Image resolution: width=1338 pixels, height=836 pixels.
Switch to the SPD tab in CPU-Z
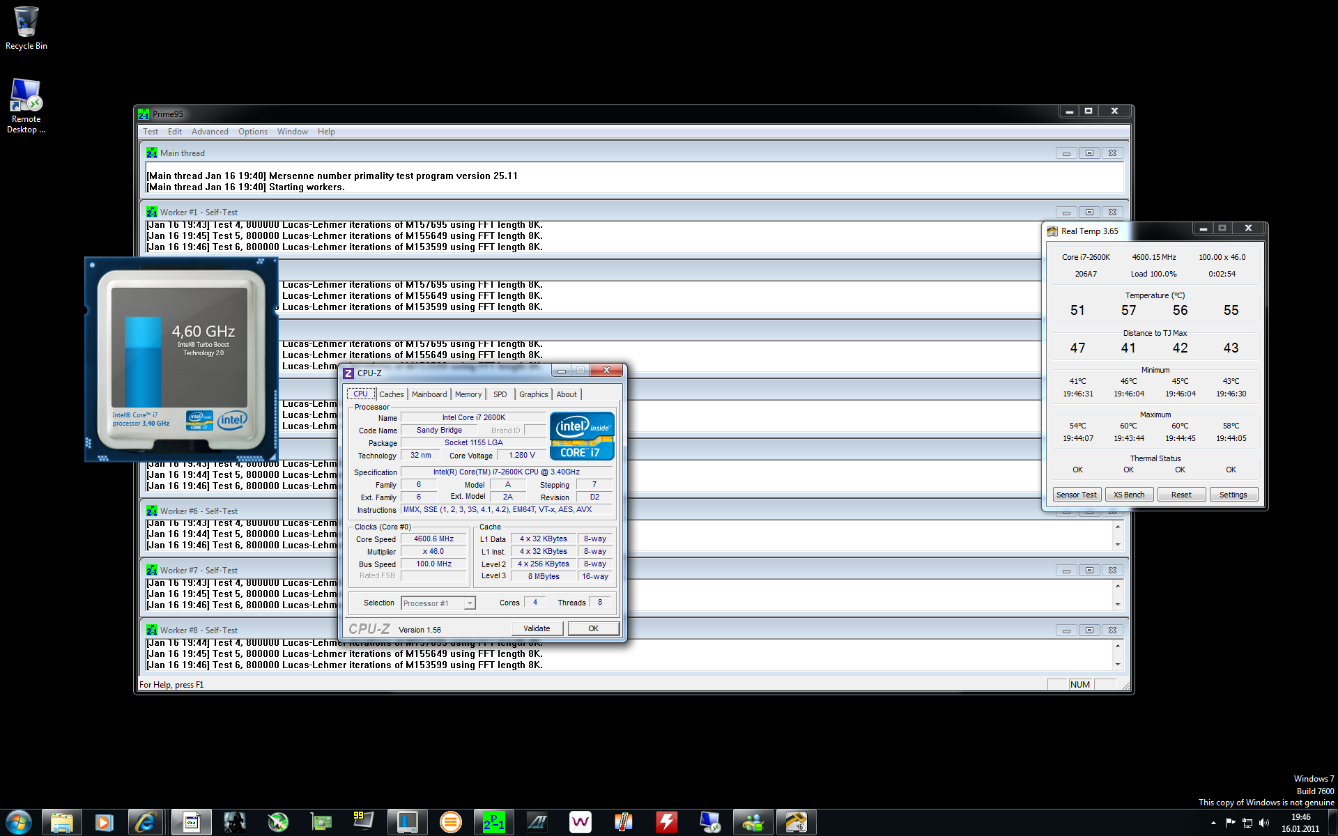click(x=500, y=394)
